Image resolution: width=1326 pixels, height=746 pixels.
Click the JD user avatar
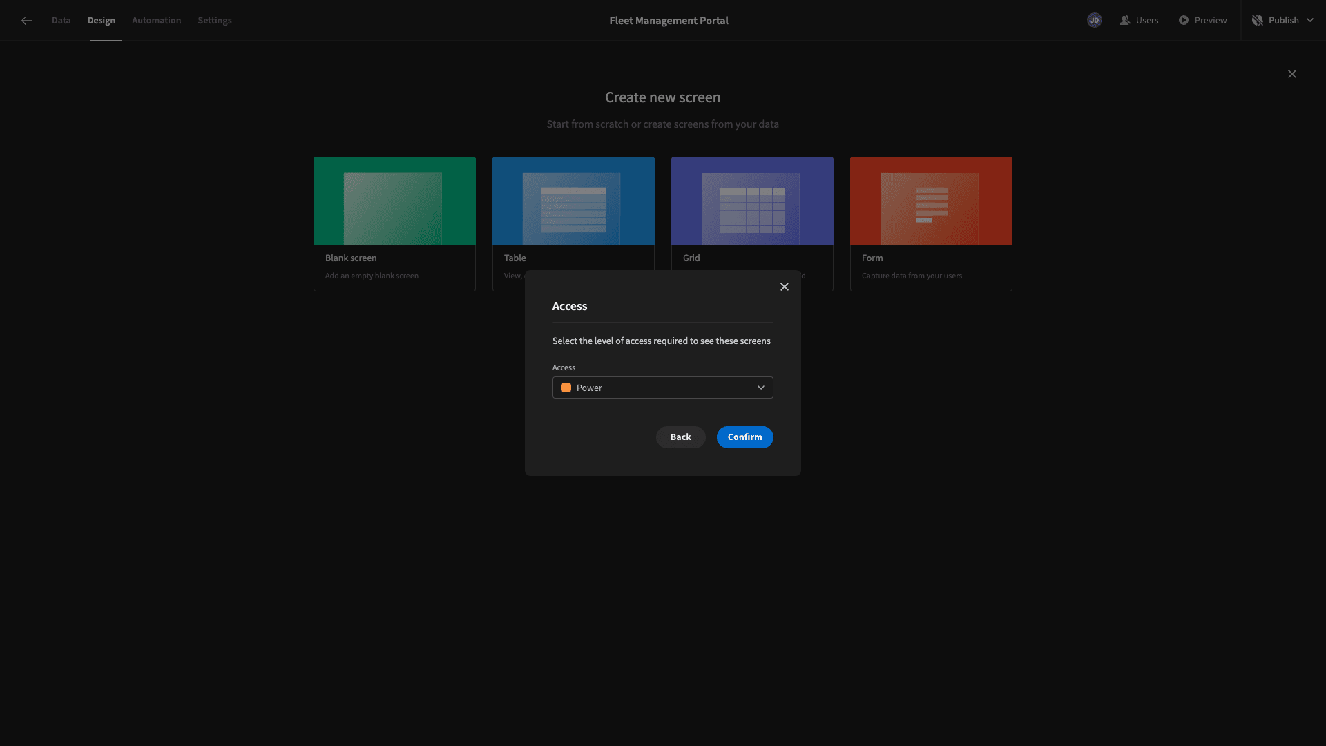pyautogui.click(x=1095, y=20)
